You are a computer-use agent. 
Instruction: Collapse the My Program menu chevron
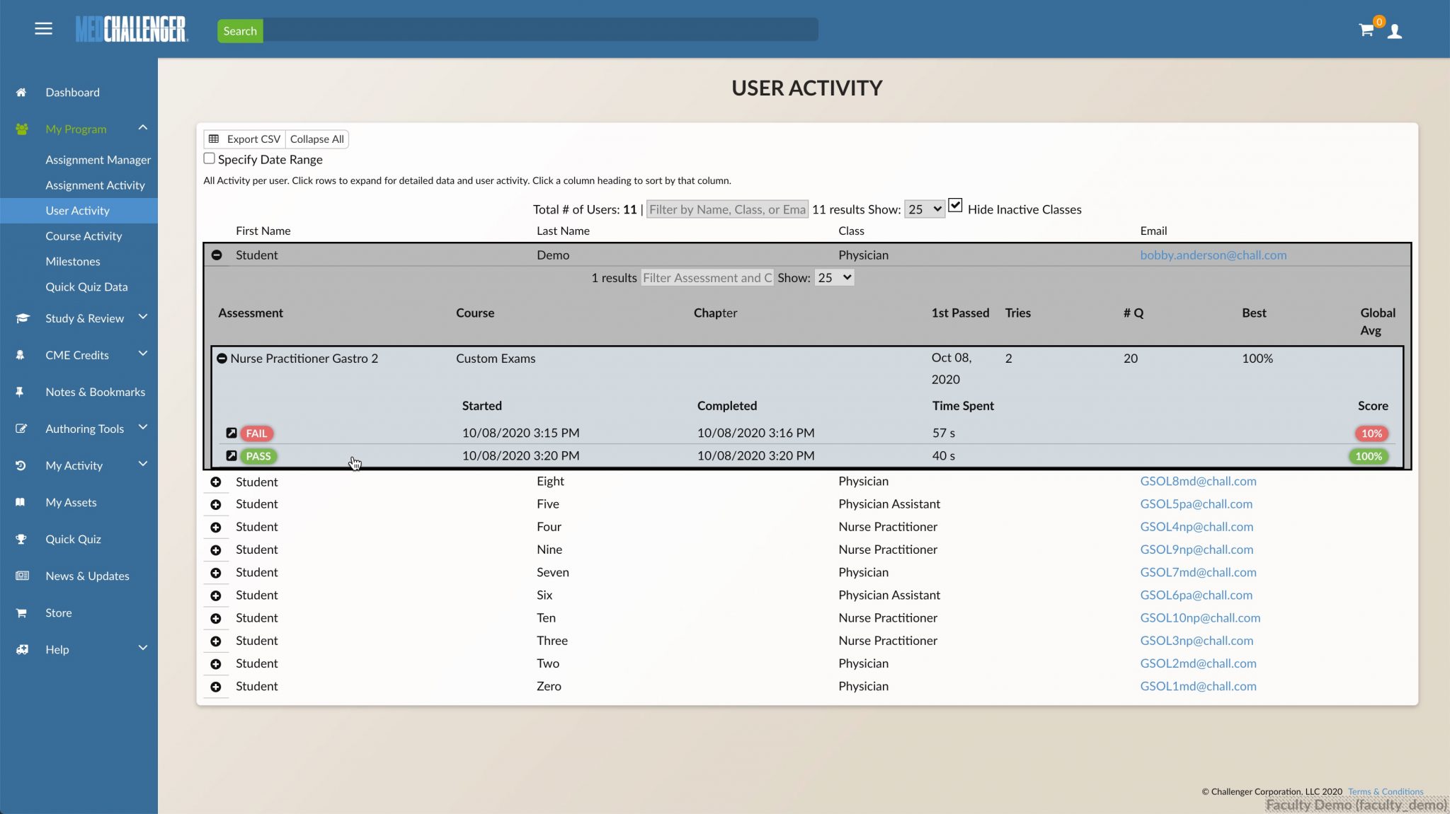click(143, 128)
